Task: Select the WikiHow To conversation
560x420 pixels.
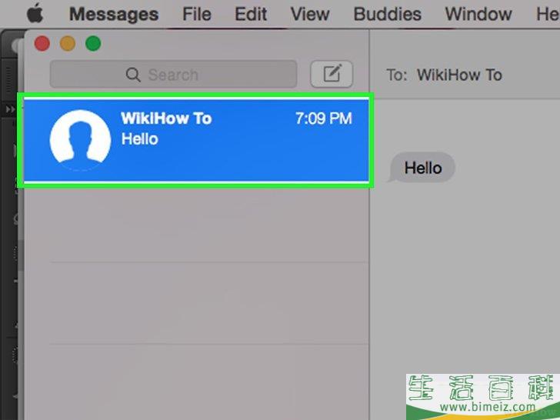Action: (x=196, y=140)
